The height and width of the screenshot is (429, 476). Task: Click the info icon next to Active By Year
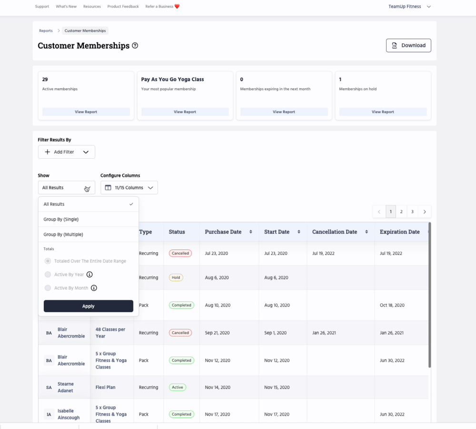click(89, 275)
